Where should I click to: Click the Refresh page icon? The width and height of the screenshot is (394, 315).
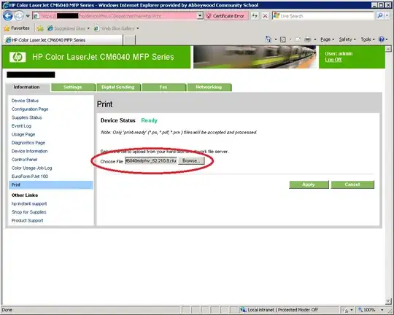coord(255,16)
